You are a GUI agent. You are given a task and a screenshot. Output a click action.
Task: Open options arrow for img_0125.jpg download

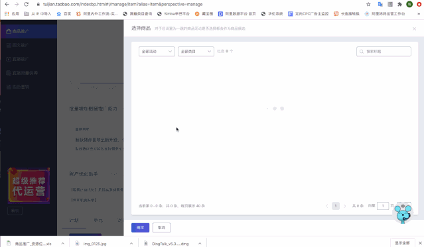pos(131,244)
